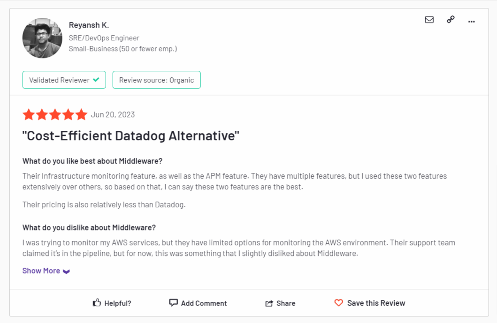Click the thumbs-up Helpful icon
497x323 pixels.
pyautogui.click(x=97, y=303)
